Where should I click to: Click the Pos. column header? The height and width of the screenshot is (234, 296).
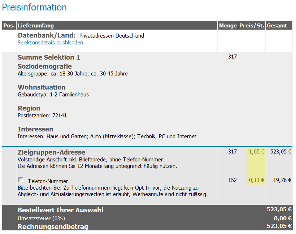click(x=9, y=26)
